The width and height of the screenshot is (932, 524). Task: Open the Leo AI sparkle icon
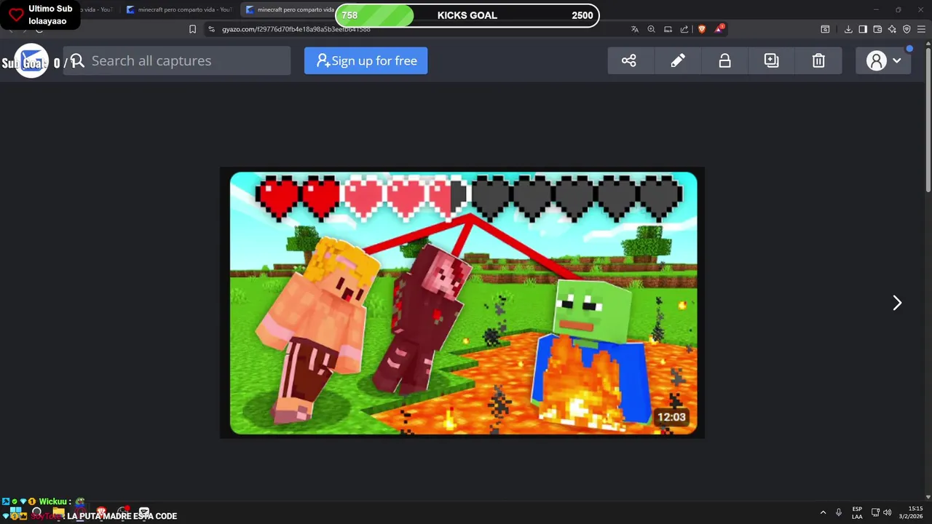tap(892, 29)
